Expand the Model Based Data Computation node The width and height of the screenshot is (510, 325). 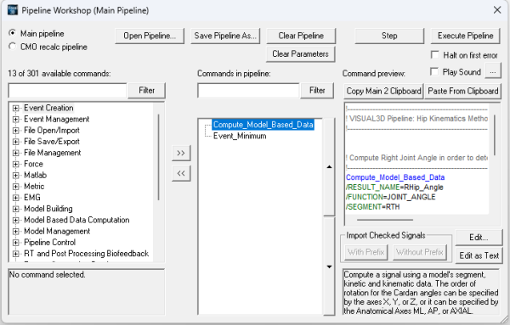coord(15,220)
